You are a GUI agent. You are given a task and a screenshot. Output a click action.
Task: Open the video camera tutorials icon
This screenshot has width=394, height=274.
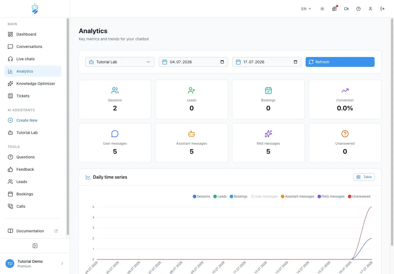(x=346, y=9)
